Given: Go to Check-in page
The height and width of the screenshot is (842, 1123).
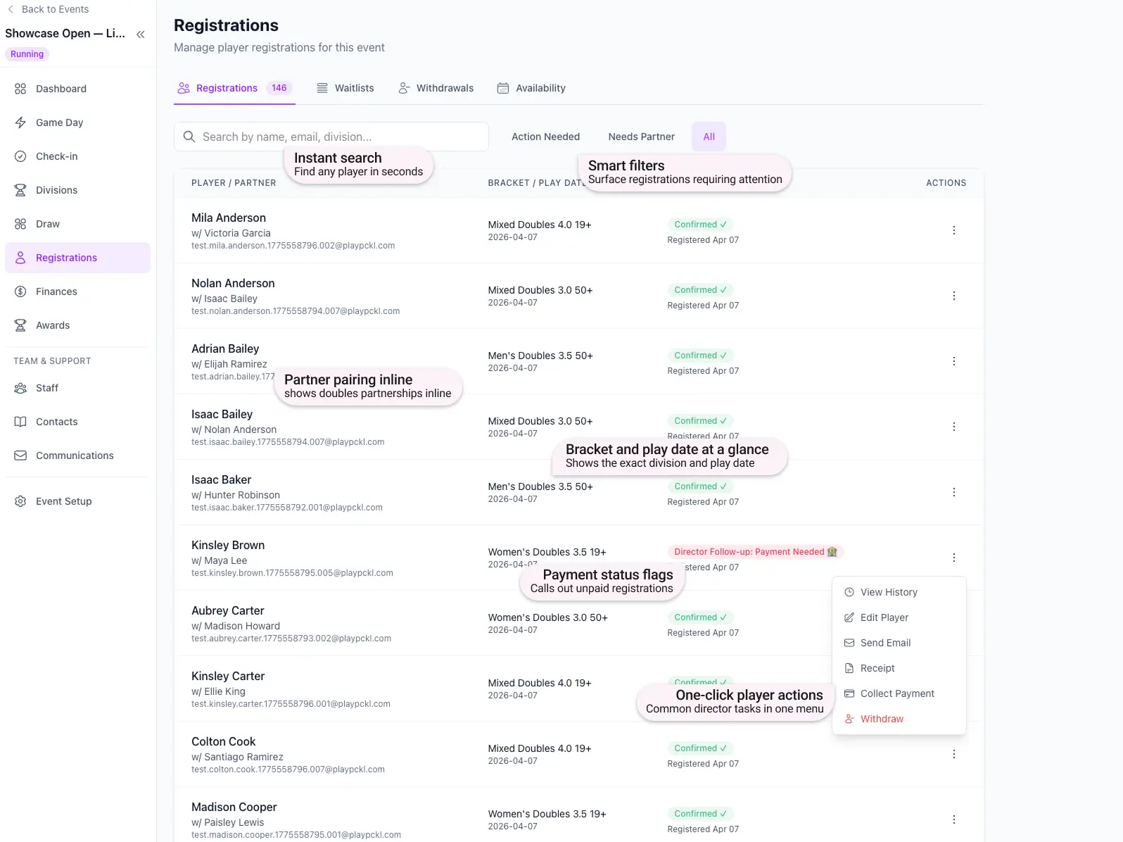Looking at the screenshot, I should click(56, 156).
